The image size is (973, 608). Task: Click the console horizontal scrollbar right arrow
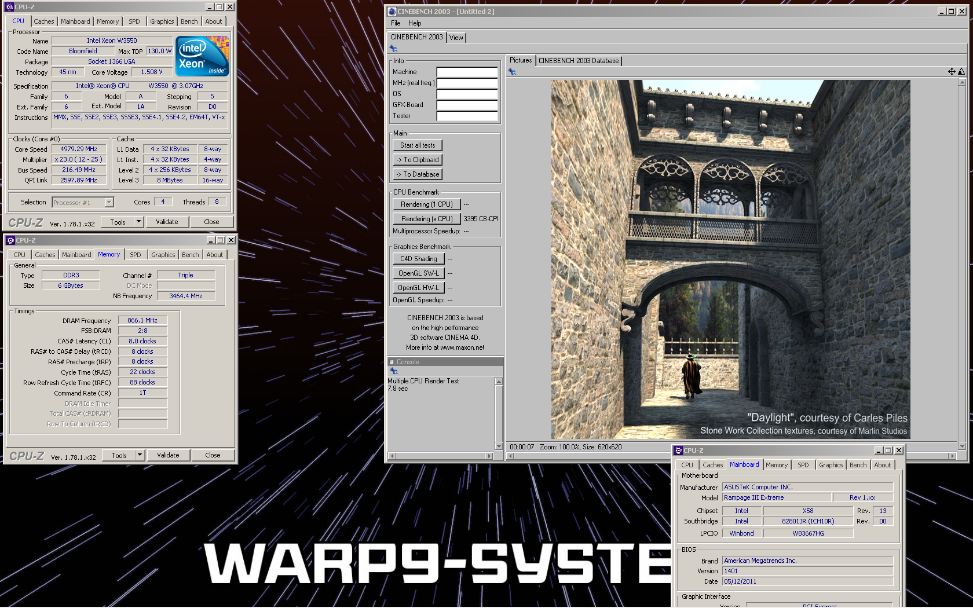pos(489,456)
